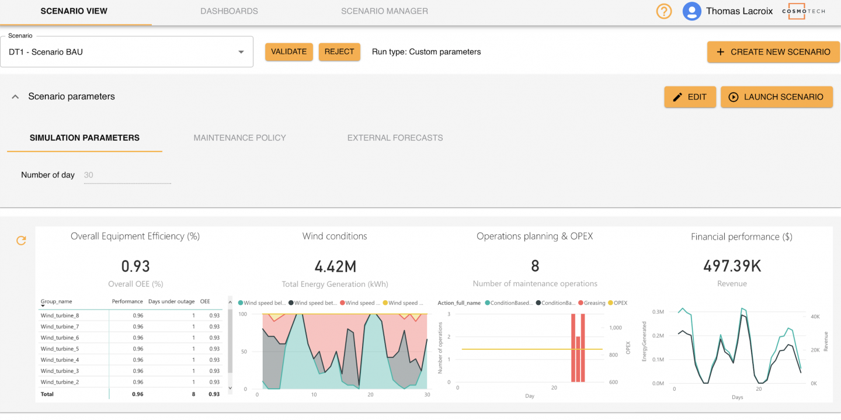This screenshot has height=420, width=841.
Task: Open the help question mark icon
Action: [x=664, y=11]
